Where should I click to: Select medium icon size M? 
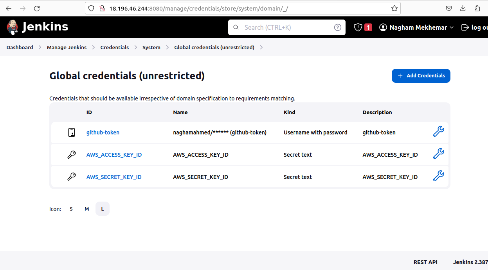point(87,209)
